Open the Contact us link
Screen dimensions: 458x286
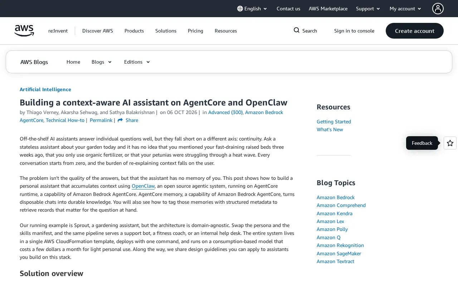coord(288,9)
